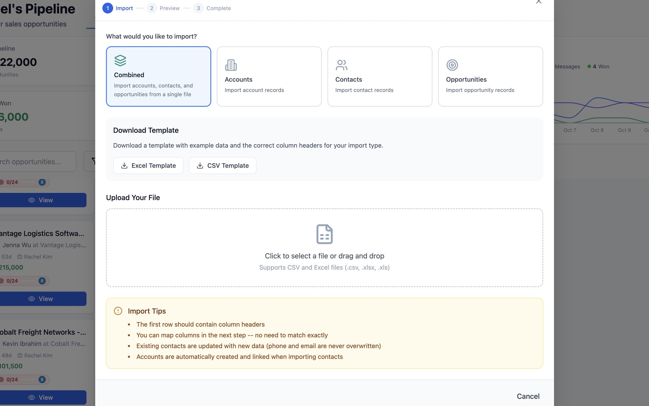Click the Messages chart legend item
This screenshot has width=649, height=406.
coord(567,67)
